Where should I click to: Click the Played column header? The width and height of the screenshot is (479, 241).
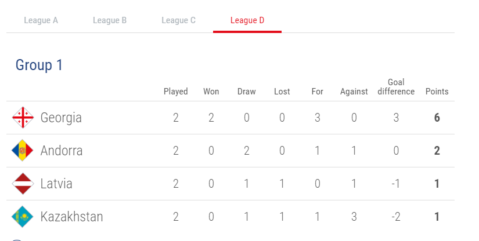[176, 92]
